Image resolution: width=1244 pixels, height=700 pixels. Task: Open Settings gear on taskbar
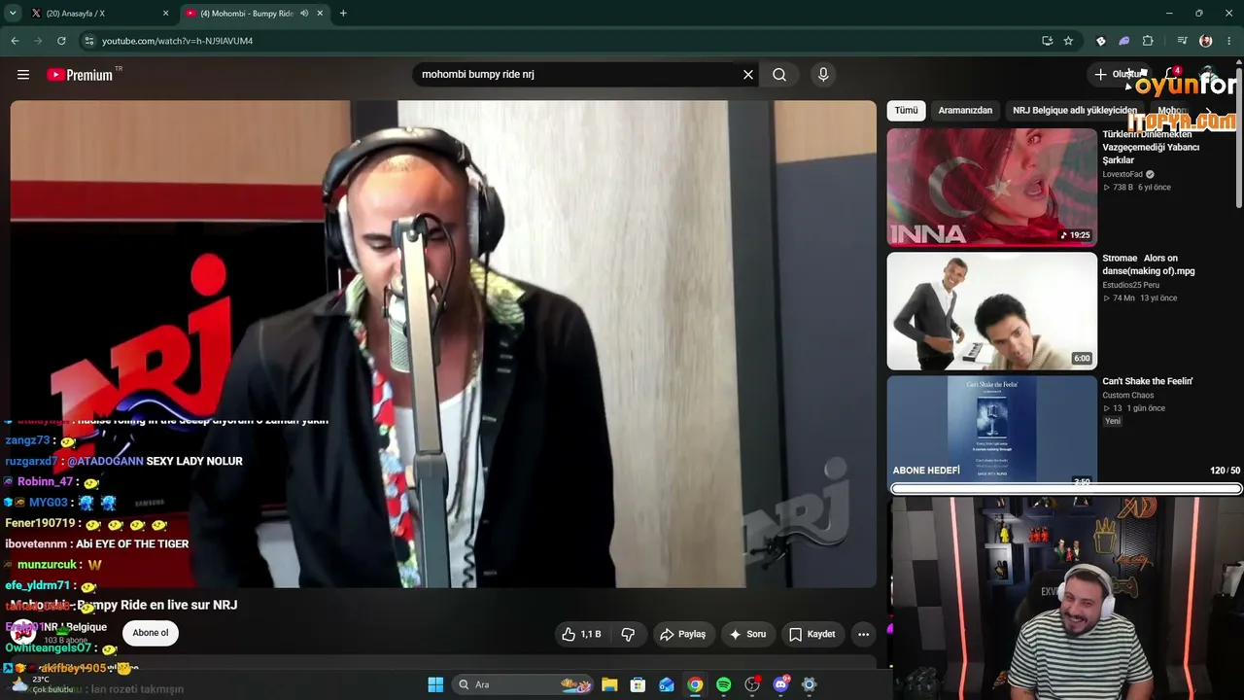(809, 684)
